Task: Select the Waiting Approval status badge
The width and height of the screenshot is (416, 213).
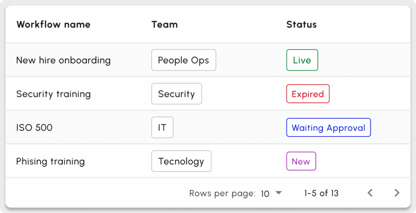Action: 328,128
